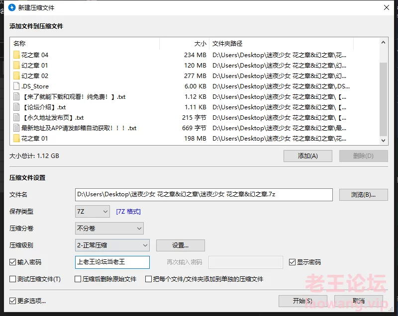398x316 pixels.
Task: Open the 压缩级别 2-正常压缩 dropdown
Action: coord(112,245)
